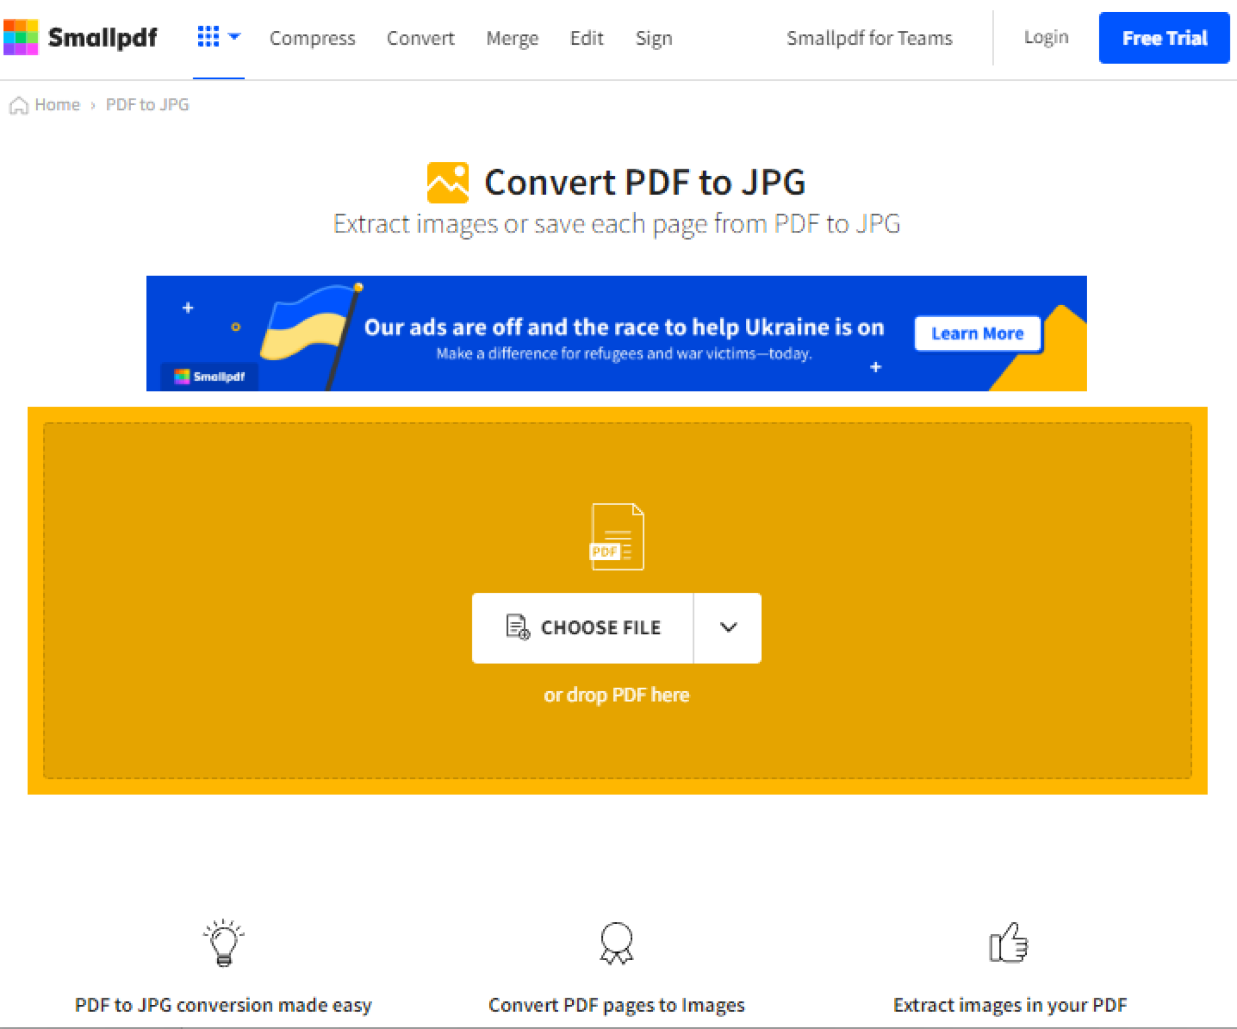Click the Learn More button in Ukraine banner
Screen dimensions: 1237x1029
pos(978,331)
